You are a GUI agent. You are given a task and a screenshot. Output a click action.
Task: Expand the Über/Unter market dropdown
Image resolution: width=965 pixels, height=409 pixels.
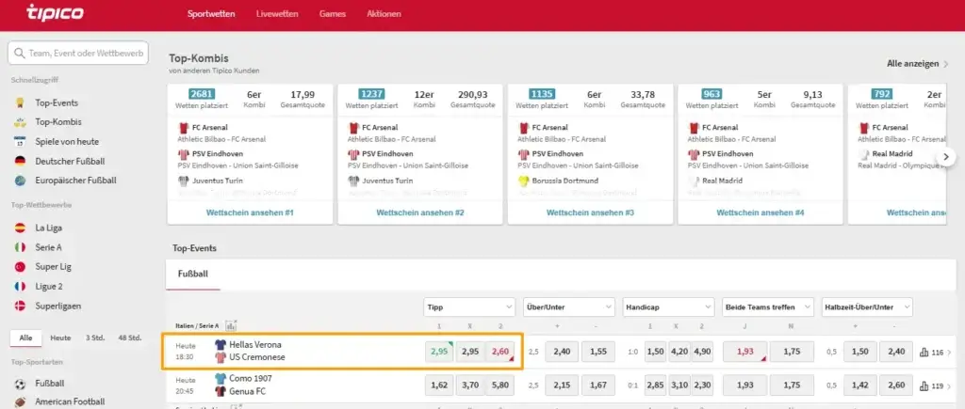point(568,307)
